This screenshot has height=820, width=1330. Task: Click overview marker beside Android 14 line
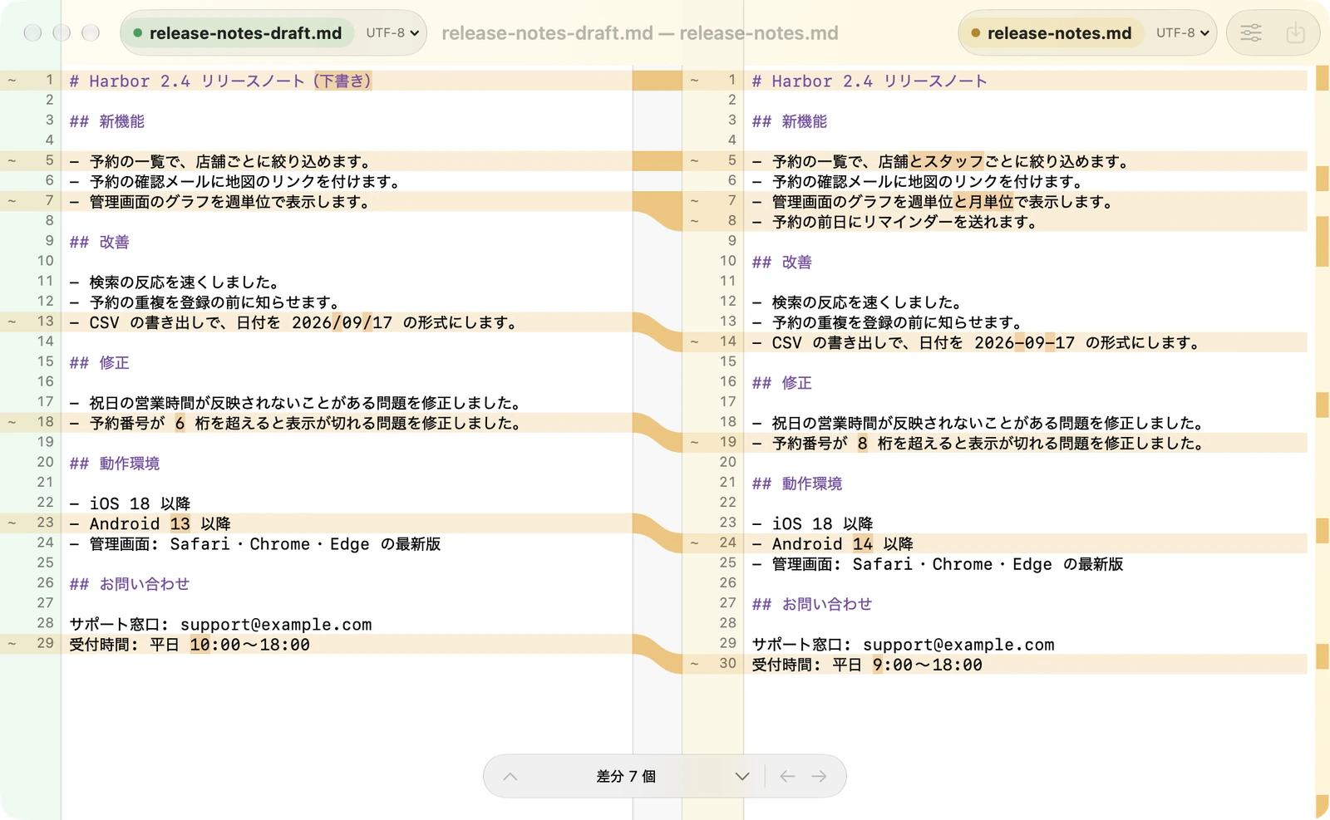[1323, 529]
